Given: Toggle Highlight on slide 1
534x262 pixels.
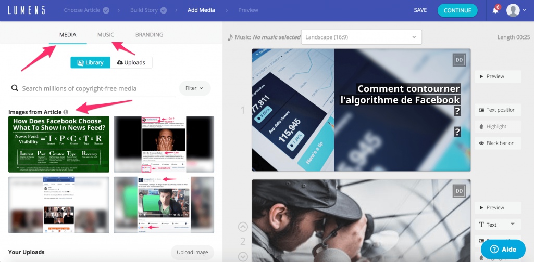Looking at the screenshot, I should pyautogui.click(x=498, y=126).
